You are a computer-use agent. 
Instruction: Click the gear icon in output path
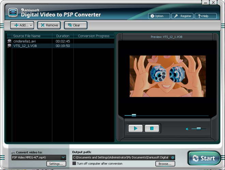pos(172,157)
